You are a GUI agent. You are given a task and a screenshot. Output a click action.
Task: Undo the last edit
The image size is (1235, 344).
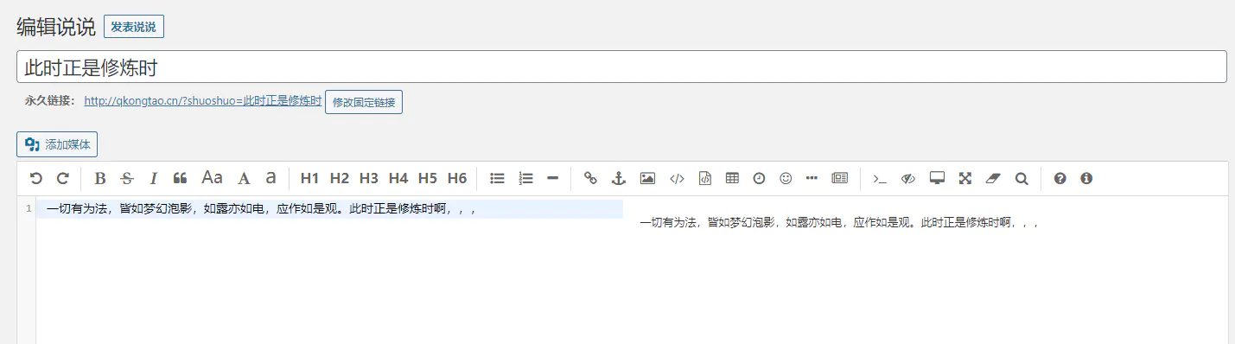(35, 178)
